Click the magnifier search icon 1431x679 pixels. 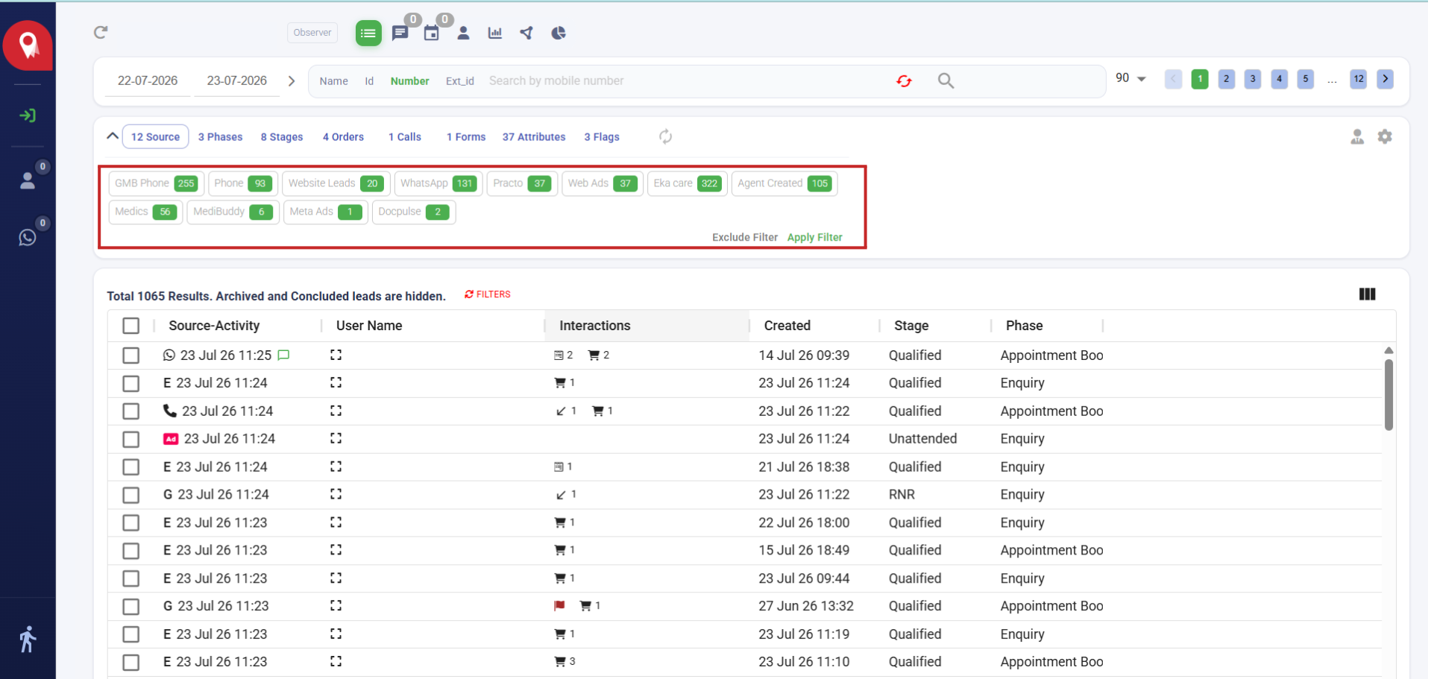pos(946,80)
